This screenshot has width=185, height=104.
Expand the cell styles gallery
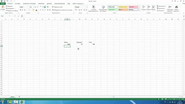(139, 10)
